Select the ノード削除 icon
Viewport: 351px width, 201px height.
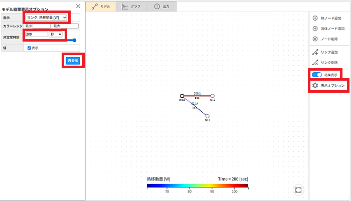[315, 39]
